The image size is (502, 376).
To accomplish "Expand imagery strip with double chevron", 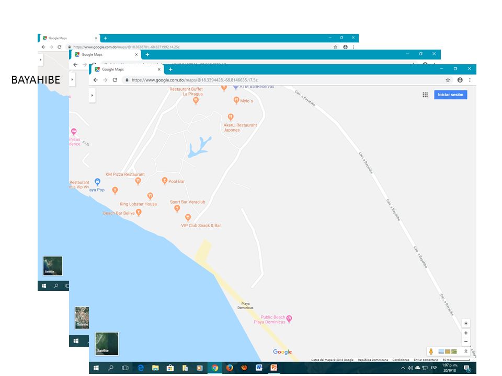I will click(466, 351).
